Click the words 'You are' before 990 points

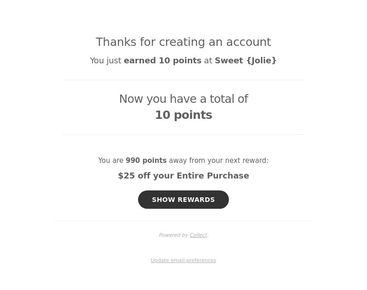pyautogui.click(x=111, y=160)
